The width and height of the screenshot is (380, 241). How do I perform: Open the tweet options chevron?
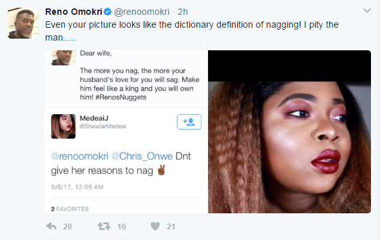pos(367,11)
